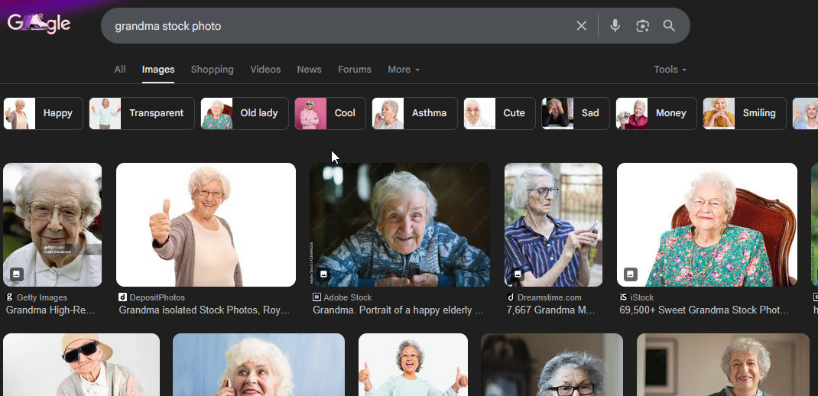Click the iStock source favicon
The width and height of the screenshot is (818, 396).
[x=624, y=297]
